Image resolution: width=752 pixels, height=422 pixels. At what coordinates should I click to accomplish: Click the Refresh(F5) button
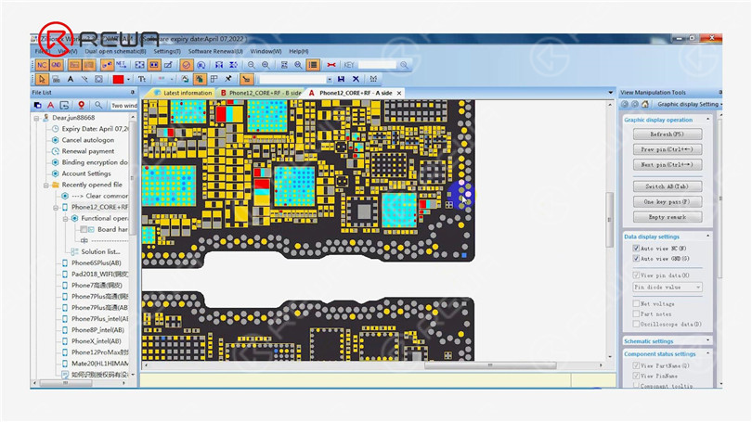pos(668,134)
